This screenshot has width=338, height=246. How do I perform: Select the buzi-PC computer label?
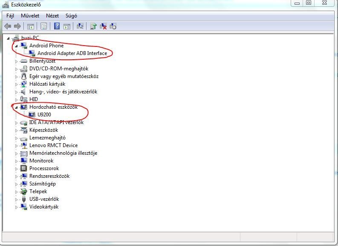tap(30, 38)
